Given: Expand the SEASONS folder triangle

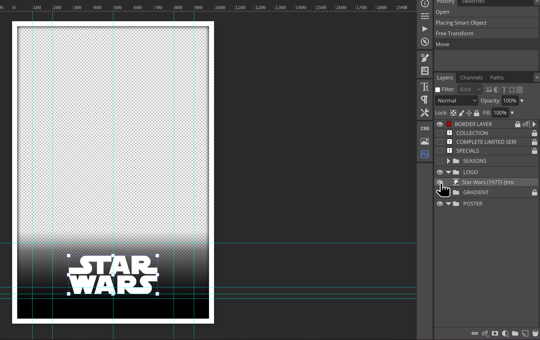Looking at the screenshot, I should (448, 161).
